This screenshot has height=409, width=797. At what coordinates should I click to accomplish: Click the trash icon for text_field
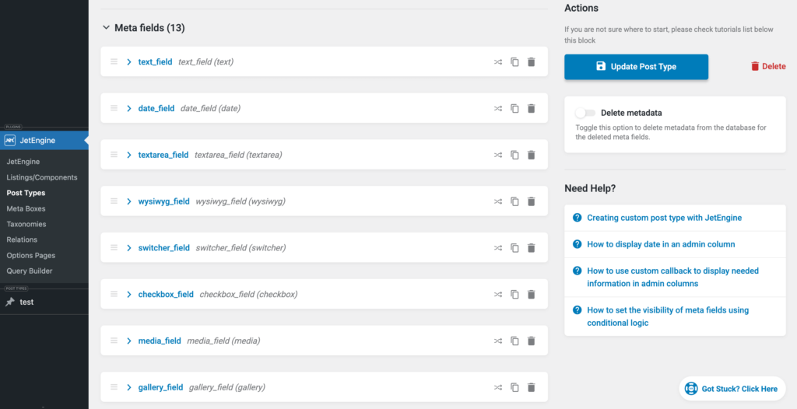click(531, 62)
